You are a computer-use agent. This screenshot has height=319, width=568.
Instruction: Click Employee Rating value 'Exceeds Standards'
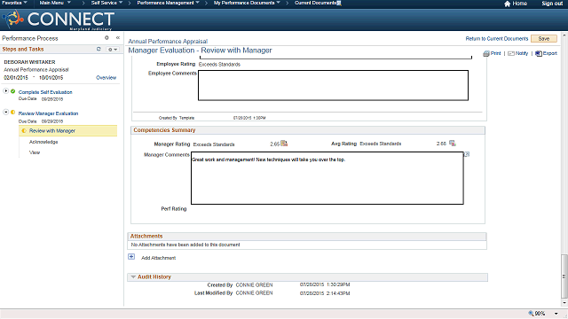tap(219, 65)
